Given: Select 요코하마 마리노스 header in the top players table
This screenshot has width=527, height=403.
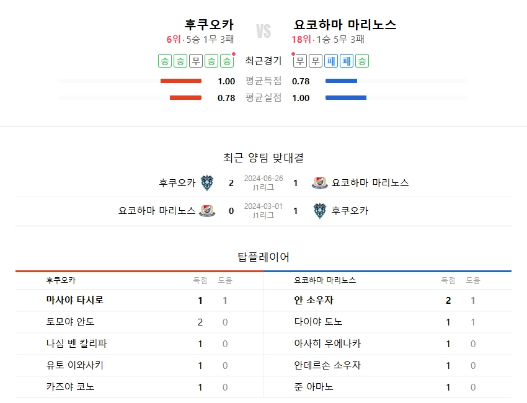Looking at the screenshot, I should (325, 280).
